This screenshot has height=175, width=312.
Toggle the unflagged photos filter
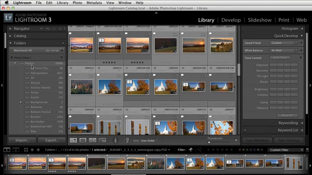click(x=196, y=150)
